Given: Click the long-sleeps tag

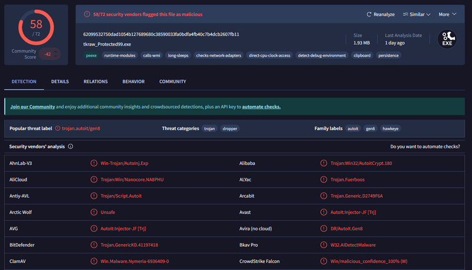Looking at the screenshot, I should point(178,56).
